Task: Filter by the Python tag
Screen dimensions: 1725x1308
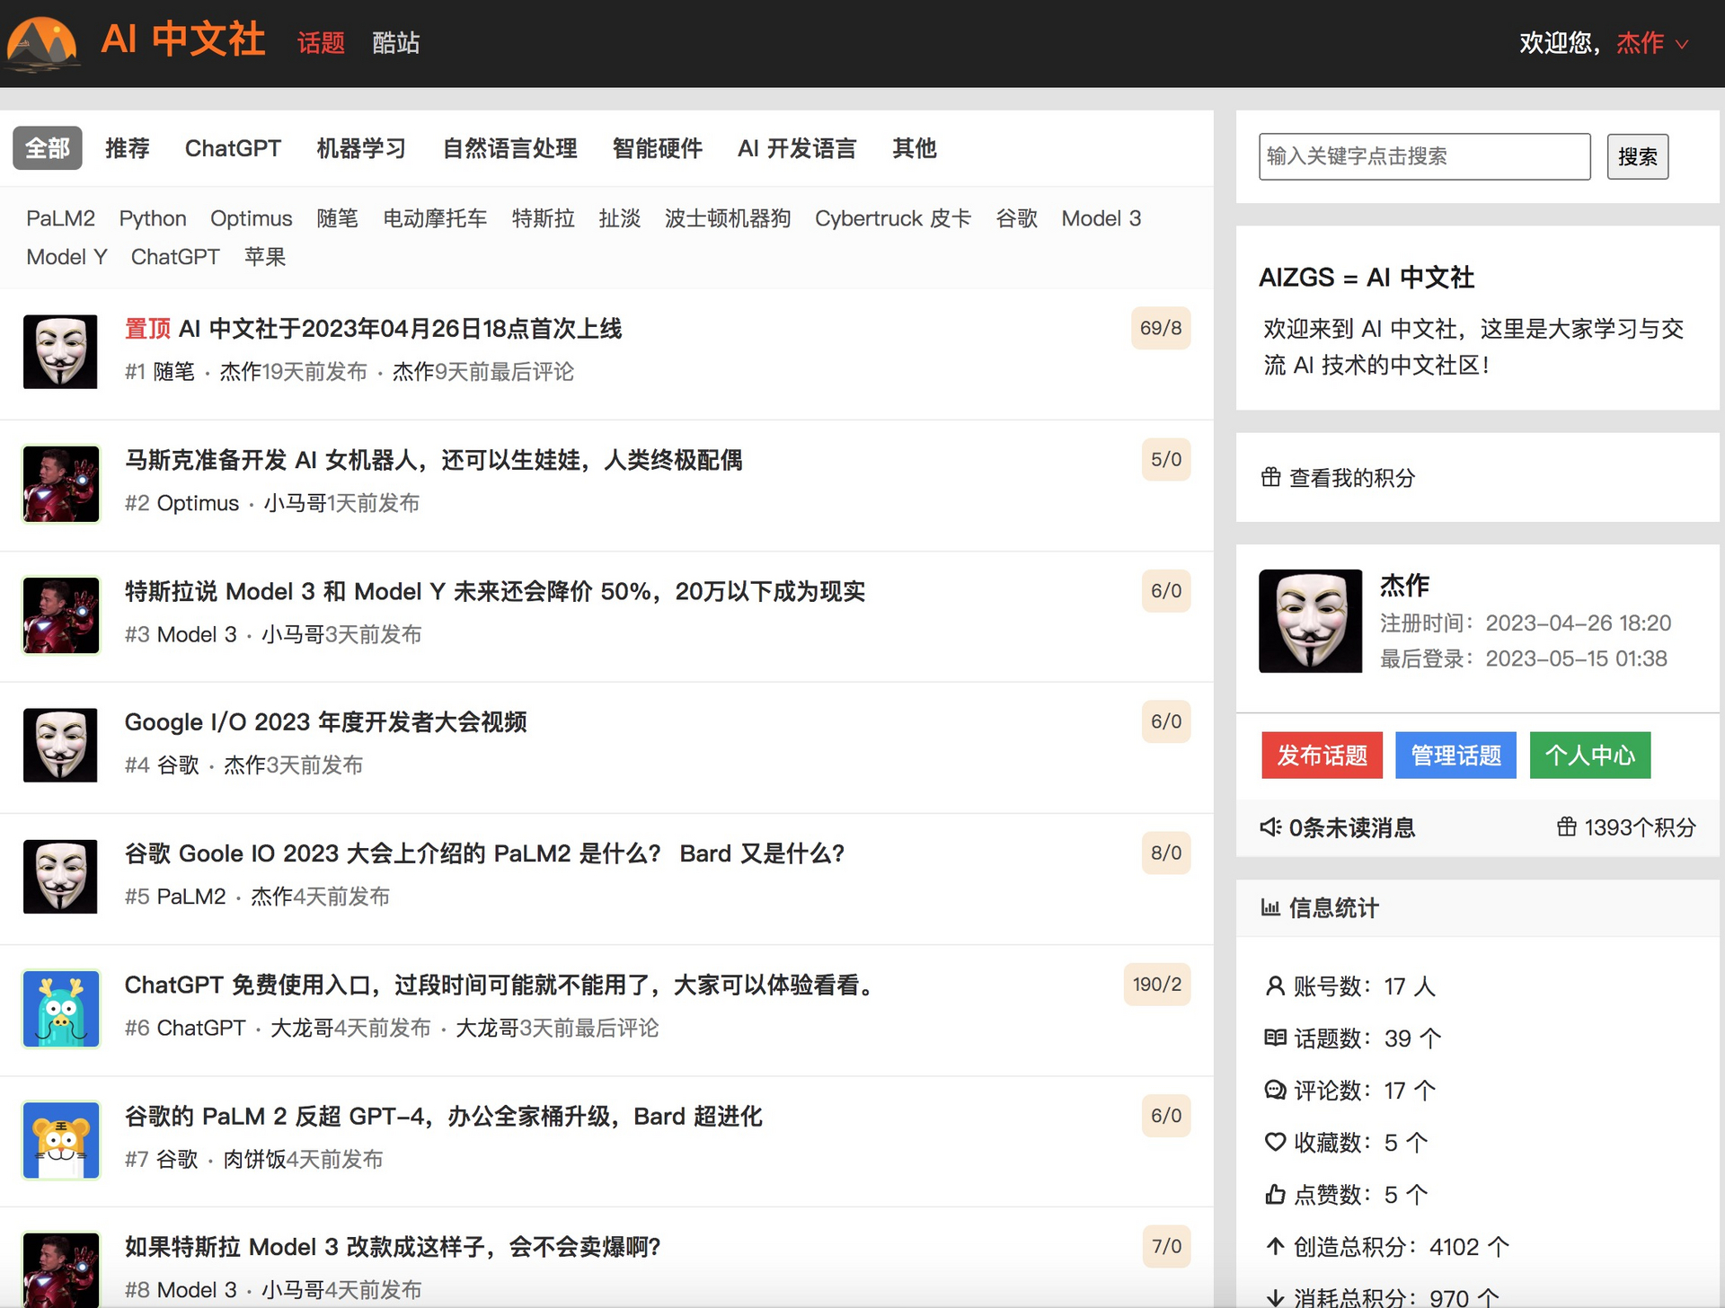Action: [153, 218]
